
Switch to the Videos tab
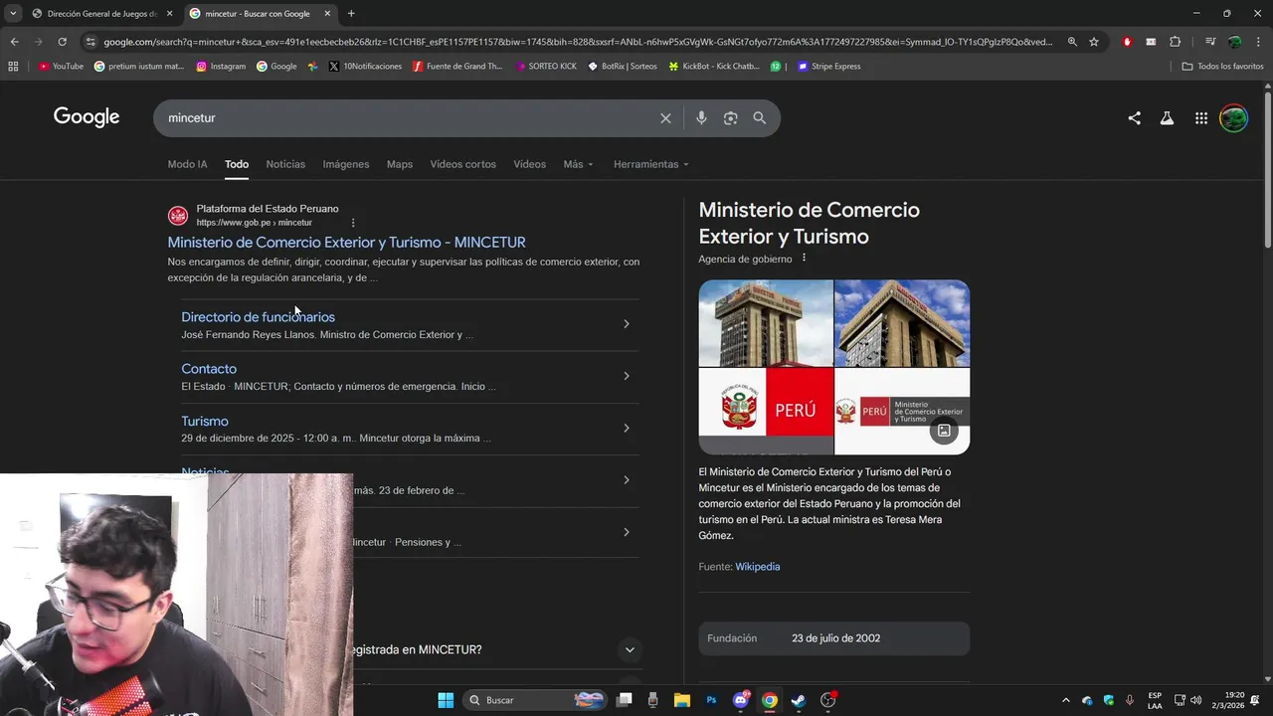point(529,164)
